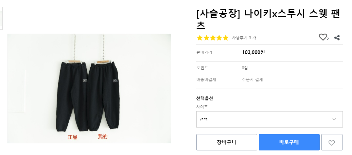352x155 pixels.
Task: Click the fifth yellow rating star
Action: click(x=225, y=38)
